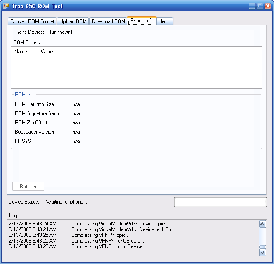Click the Phone Device label

click(x=28, y=32)
